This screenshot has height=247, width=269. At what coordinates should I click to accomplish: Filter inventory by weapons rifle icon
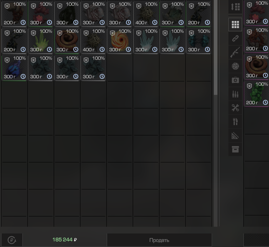pyautogui.click(x=235, y=52)
